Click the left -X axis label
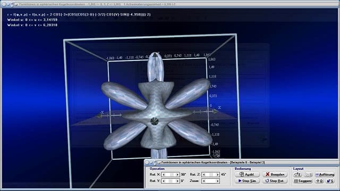This screenshot has height=191, width=340. (102, 112)
